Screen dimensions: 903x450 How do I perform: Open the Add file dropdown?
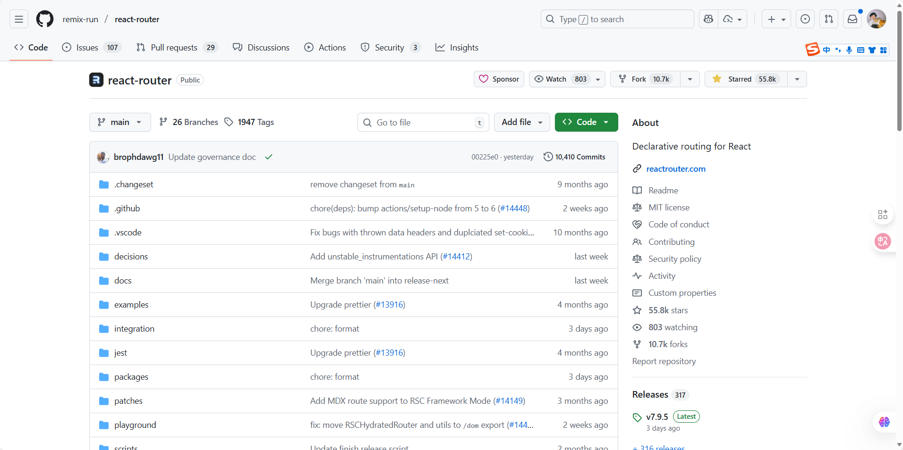pyautogui.click(x=522, y=122)
